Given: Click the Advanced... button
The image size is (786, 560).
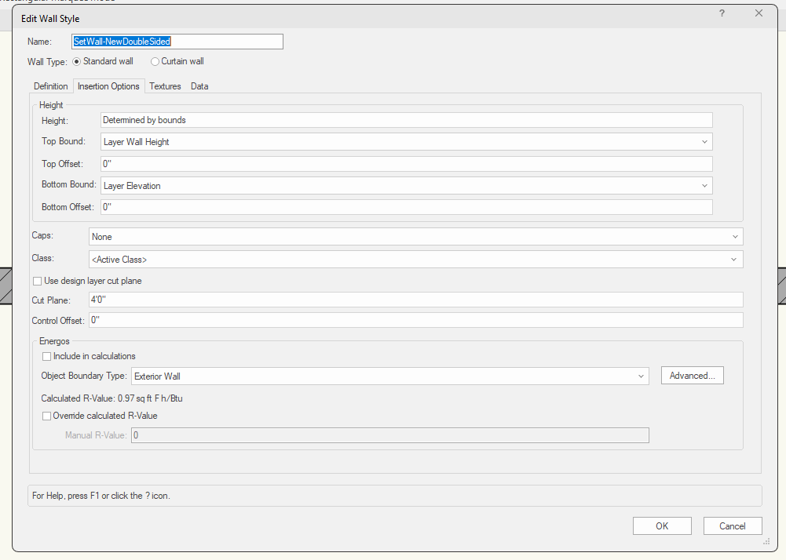Looking at the screenshot, I should point(692,376).
